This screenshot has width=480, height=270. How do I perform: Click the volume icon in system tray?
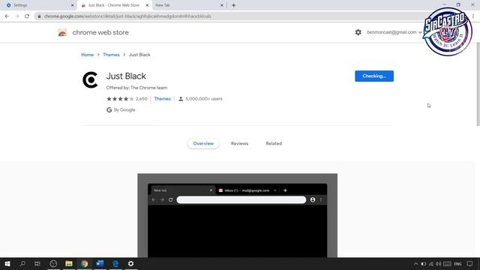pyautogui.click(x=438, y=263)
